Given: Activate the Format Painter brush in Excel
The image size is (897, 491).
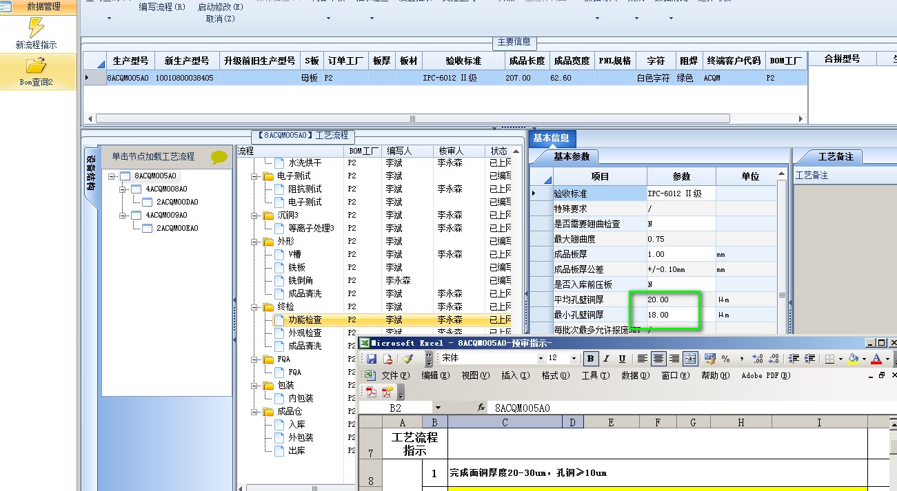Looking at the screenshot, I should click(x=407, y=359).
